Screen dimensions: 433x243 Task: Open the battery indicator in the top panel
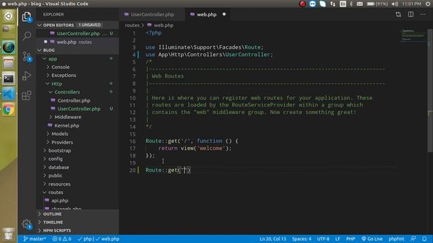pos(377,4)
